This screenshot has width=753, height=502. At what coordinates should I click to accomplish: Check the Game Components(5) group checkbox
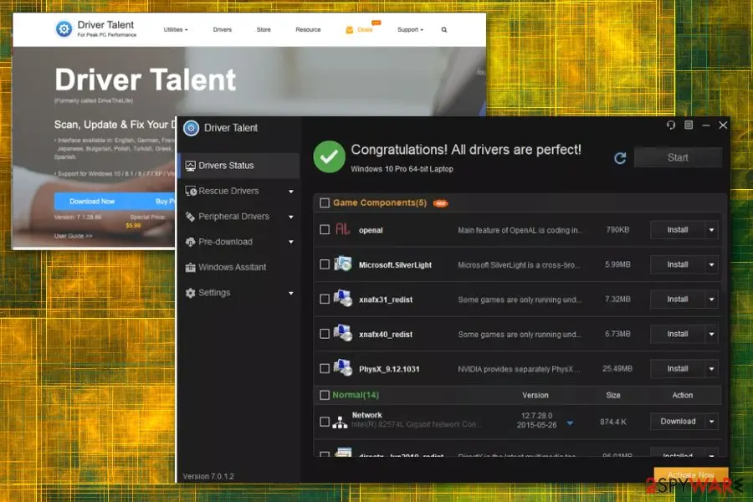click(x=325, y=203)
